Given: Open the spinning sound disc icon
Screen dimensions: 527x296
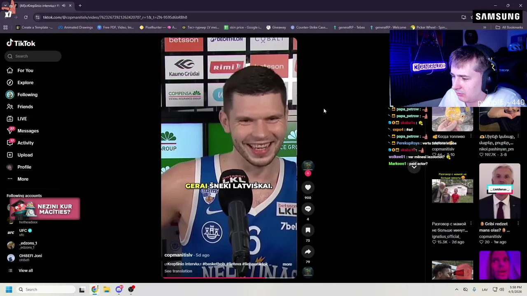Looking at the screenshot, I should [308, 272].
